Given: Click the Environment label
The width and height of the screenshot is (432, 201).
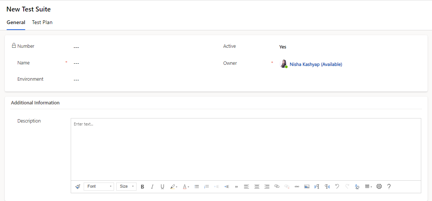Looking at the screenshot, I should click(30, 79).
